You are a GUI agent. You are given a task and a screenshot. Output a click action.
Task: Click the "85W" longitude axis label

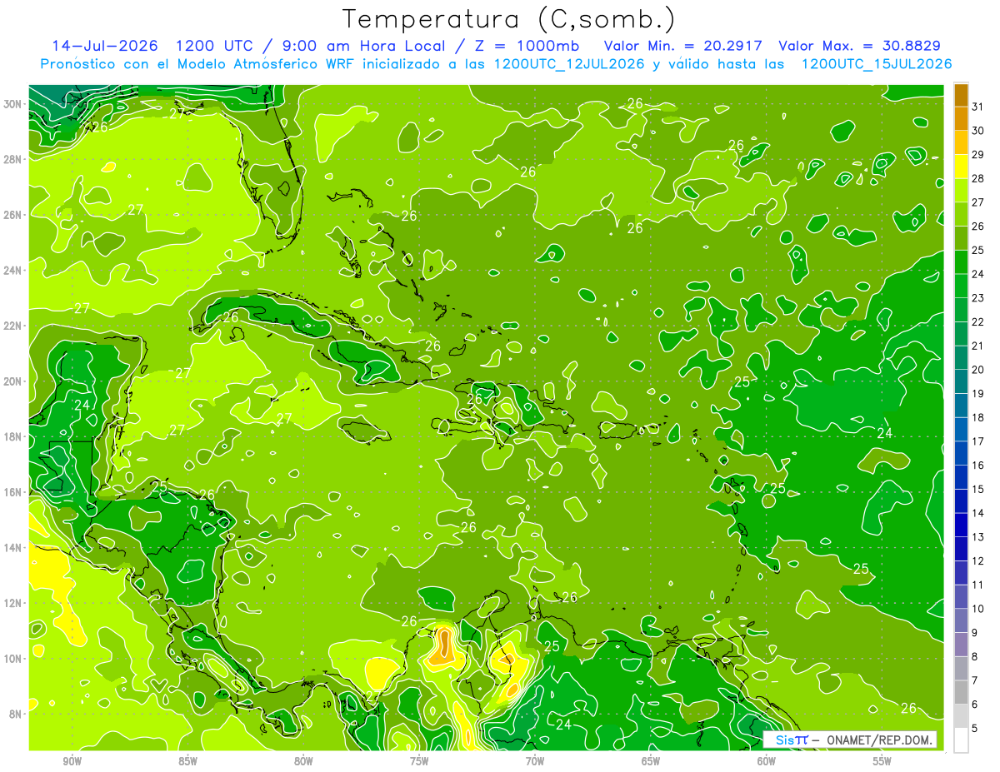(187, 761)
